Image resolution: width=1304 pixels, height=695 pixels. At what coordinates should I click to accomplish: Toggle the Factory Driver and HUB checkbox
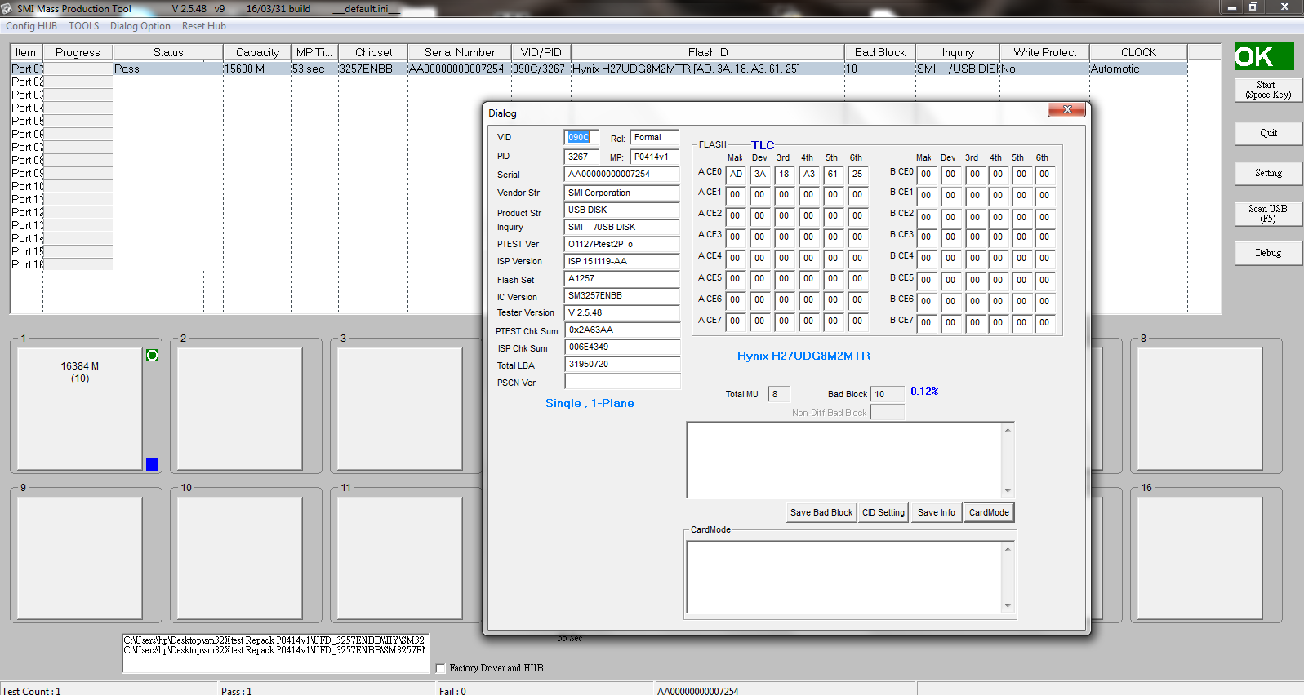coord(441,668)
